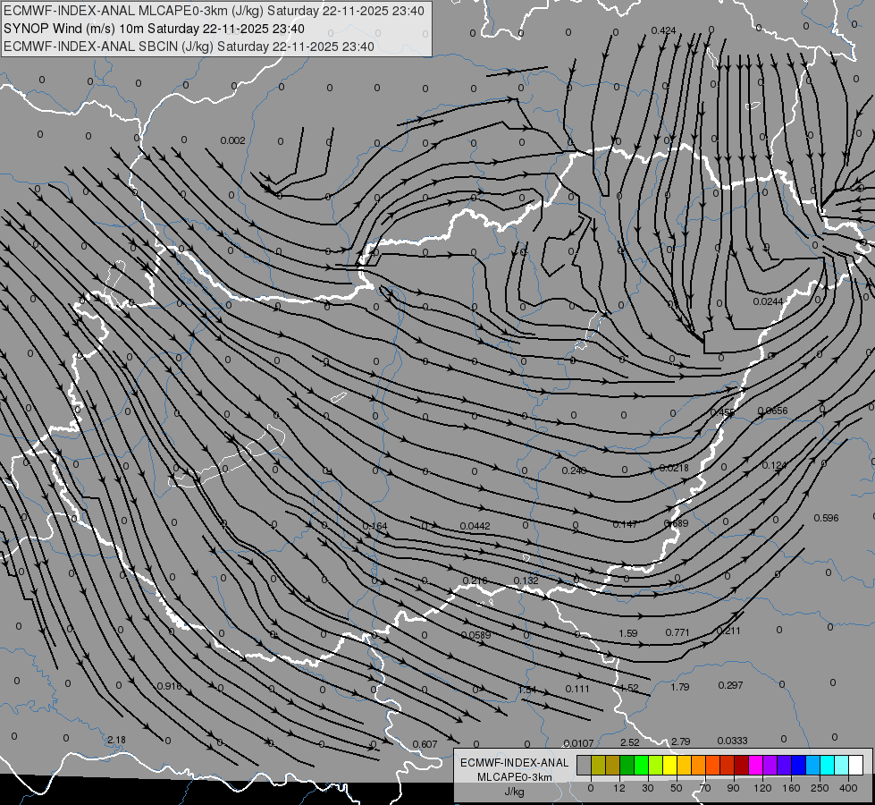Click the legend tick value 160
This screenshot has height=805, width=875.
(x=791, y=788)
